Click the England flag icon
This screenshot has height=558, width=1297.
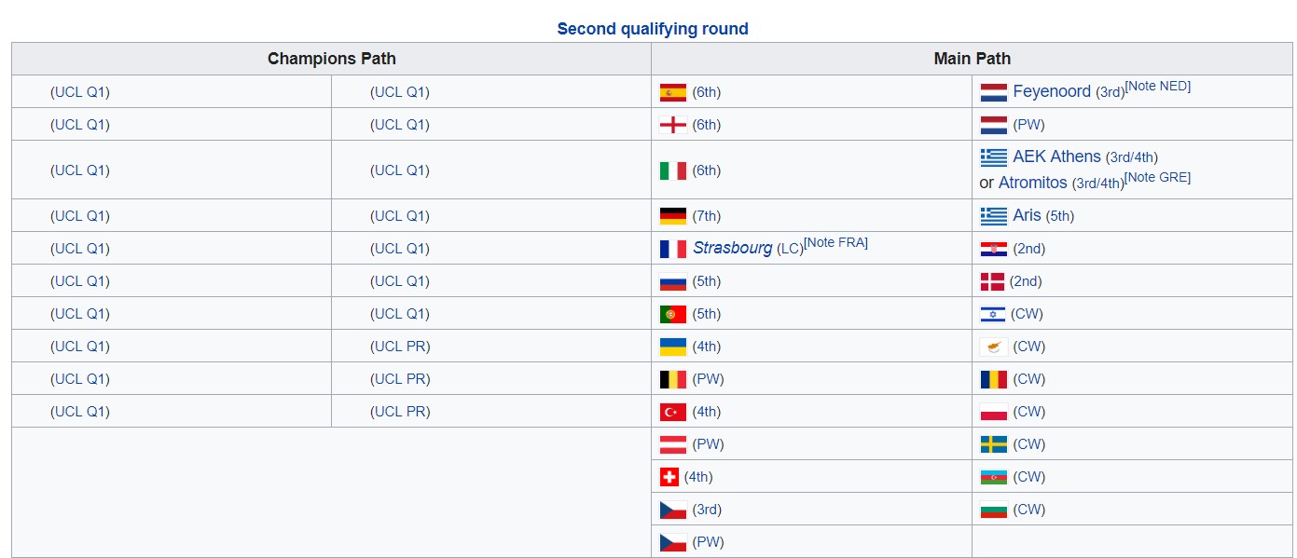[x=672, y=125]
